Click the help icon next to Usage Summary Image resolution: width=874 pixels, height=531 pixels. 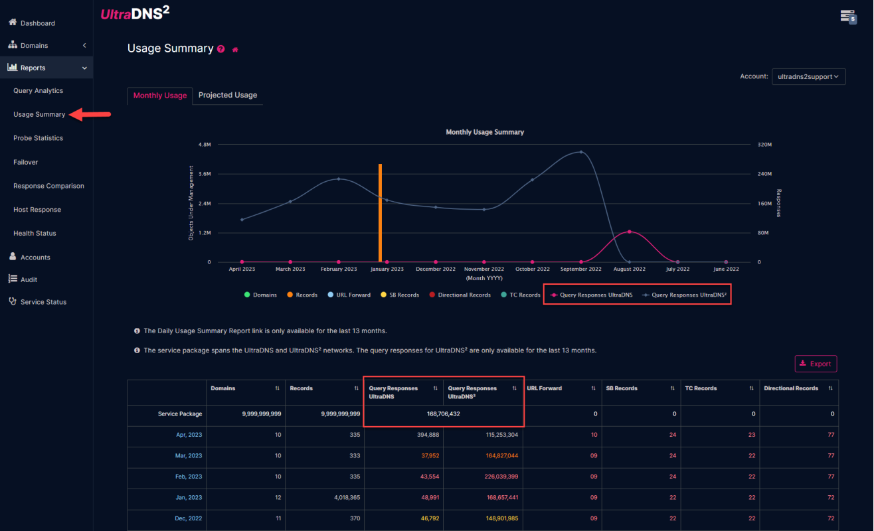pyautogui.click(x=220, y=48)
